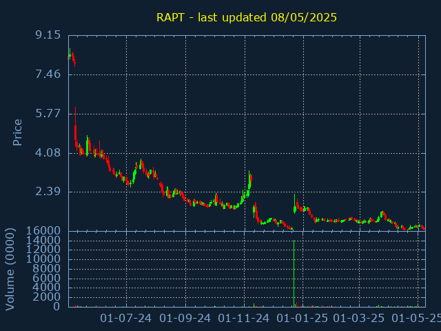Click the 2000 volume axis label
The width and height of the screenshot is (441, 331).
pyautogui.click(x=46, y=297)
